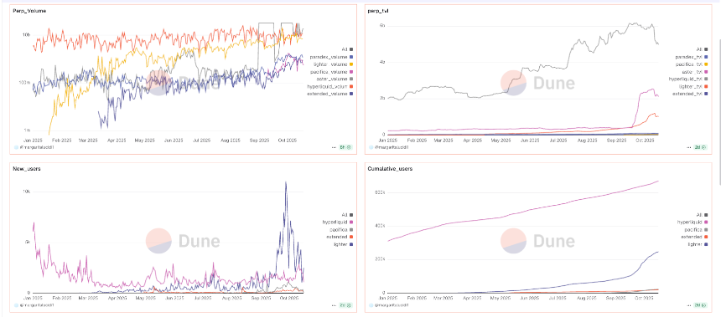Click 'Jan 2025' axis label in Perp_Volume chart

tap(33, 140)
